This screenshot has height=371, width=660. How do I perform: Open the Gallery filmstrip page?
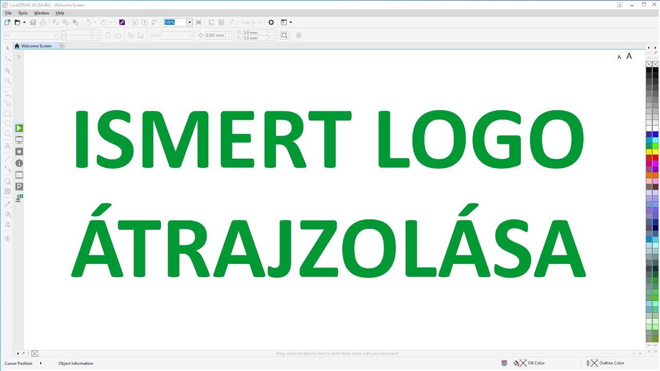(19, 175)
